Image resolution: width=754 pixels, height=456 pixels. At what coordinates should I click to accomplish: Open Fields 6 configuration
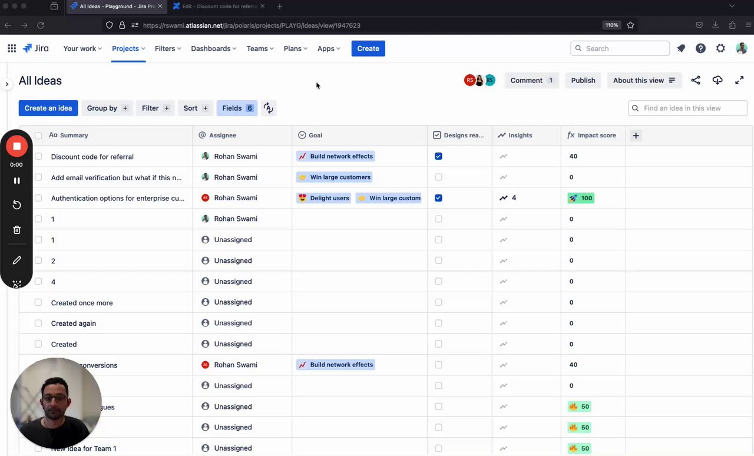237,108
